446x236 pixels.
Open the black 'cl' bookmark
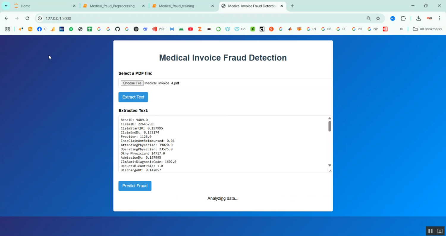262,29
